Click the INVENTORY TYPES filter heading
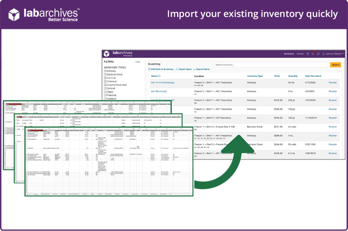 115,67
